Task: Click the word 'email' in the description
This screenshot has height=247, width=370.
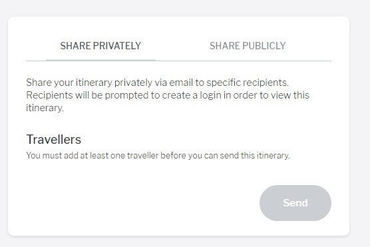Action: click(x=181, y=83)
